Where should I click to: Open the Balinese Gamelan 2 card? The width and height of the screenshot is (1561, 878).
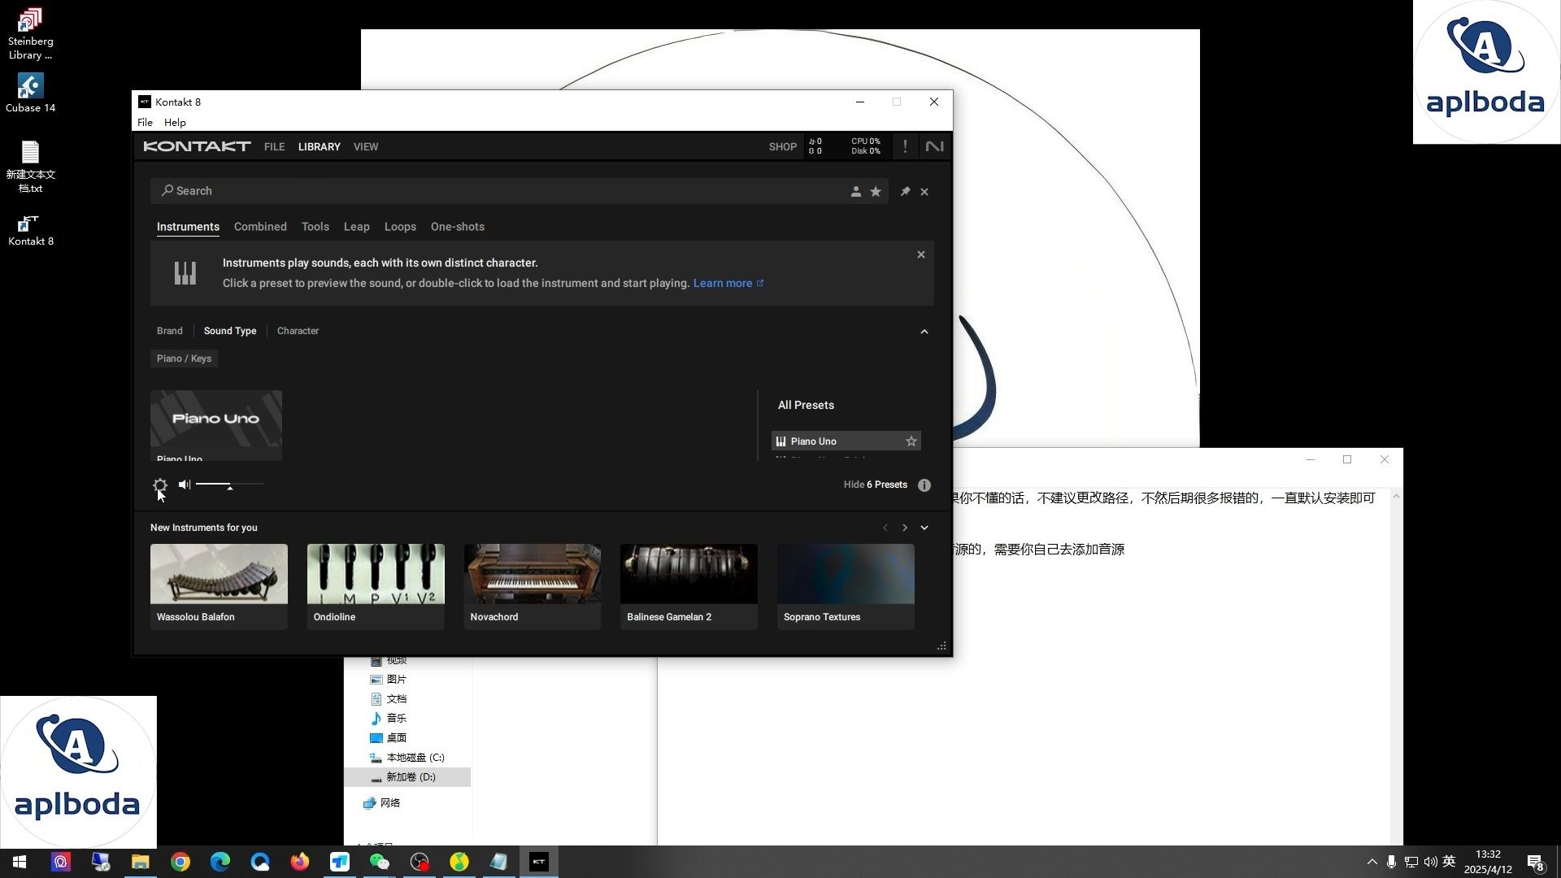click(689, 587)
